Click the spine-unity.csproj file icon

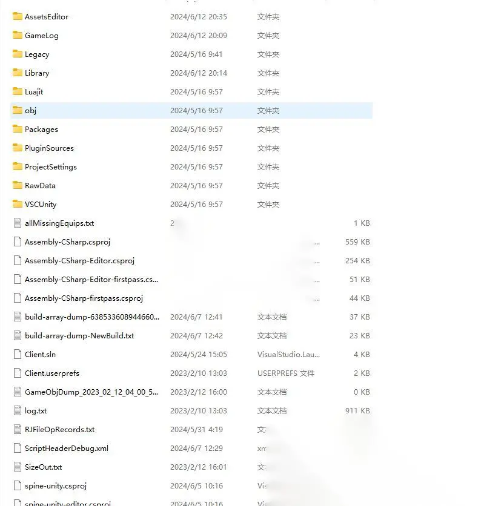click(18, 485)
